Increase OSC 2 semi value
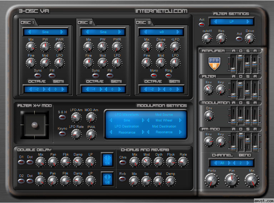 click(x=120, y=89)
